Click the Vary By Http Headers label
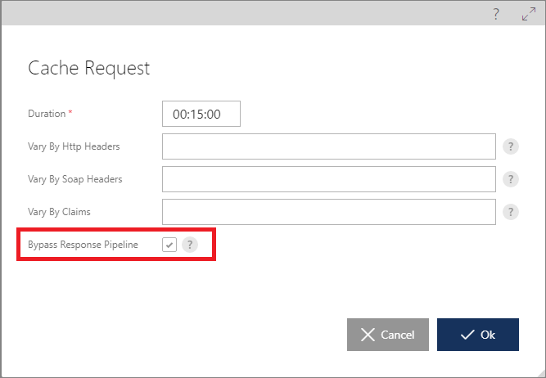The width and height of the screenshot is (546, 378). (x=74, y=146)
